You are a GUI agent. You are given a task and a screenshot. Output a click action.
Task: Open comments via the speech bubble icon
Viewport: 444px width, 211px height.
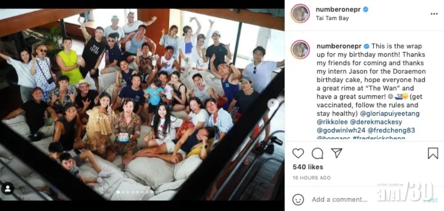pyautogui.click(x=317, y=153)
